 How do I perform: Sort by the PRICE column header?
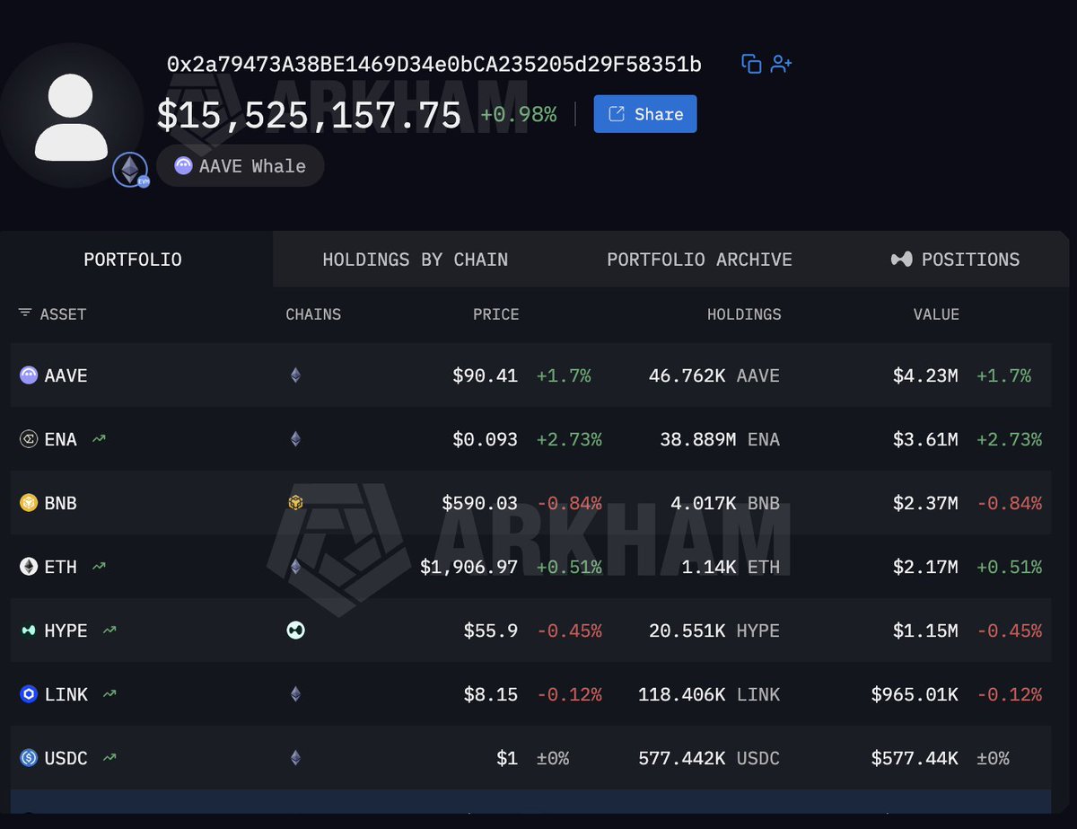[496, 314]
